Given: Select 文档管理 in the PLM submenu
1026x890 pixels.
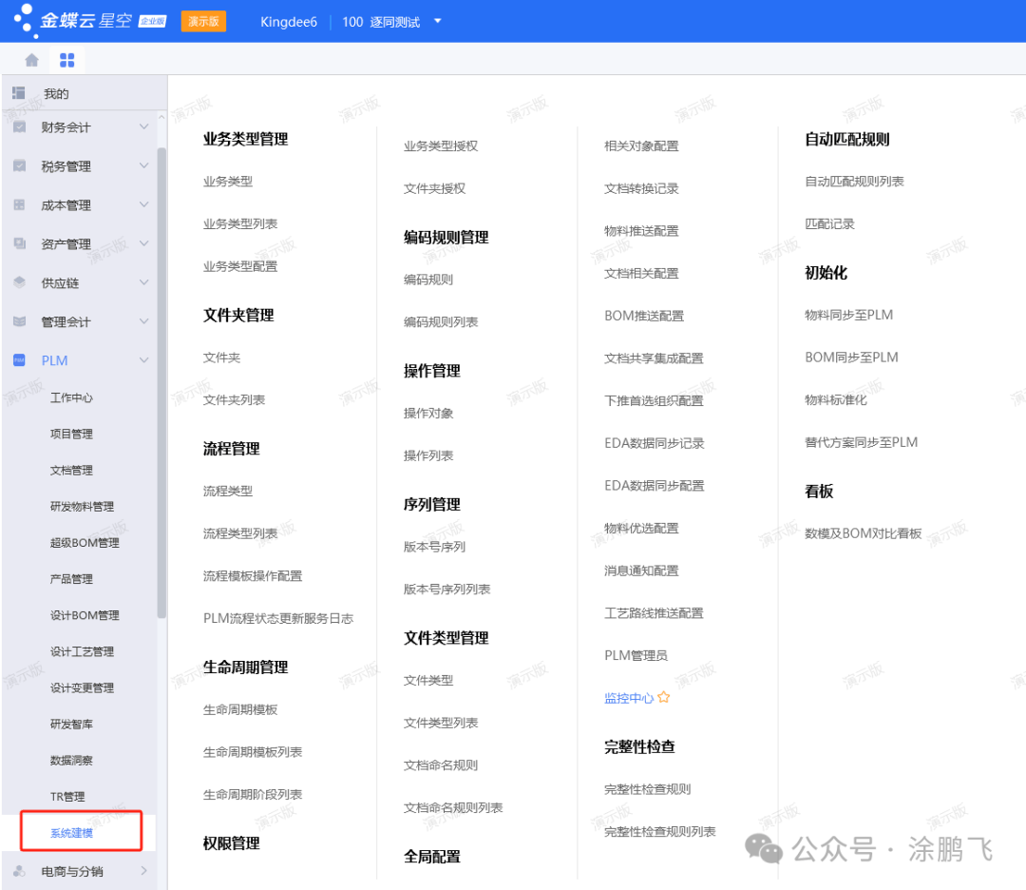Looking at the screenshot, I should [x=72, y=470].
